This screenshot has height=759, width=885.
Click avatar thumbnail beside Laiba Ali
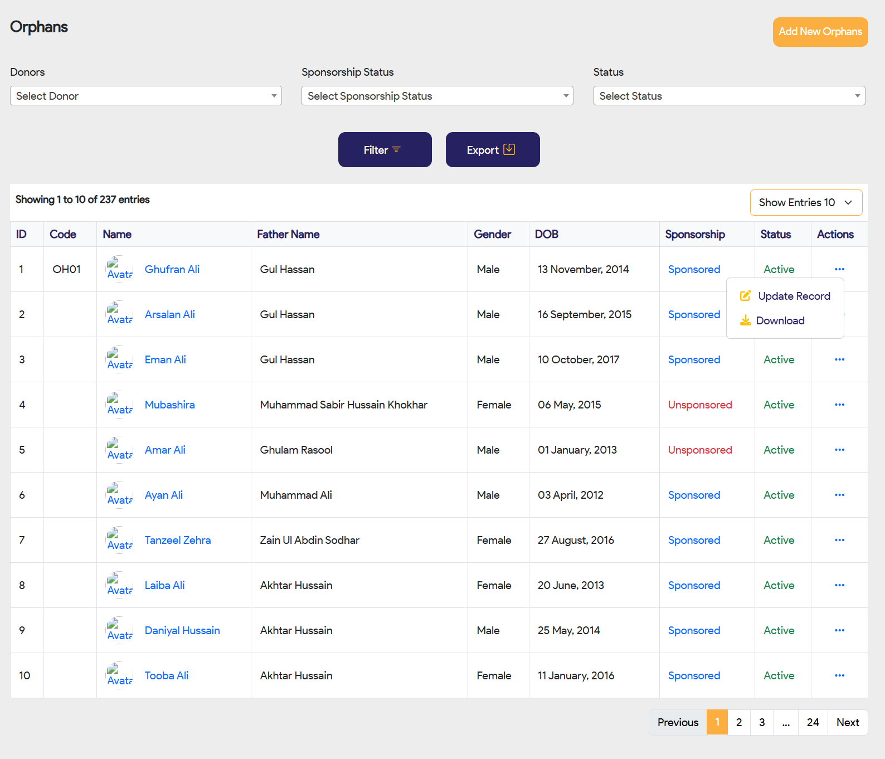(x=120, y=585)
